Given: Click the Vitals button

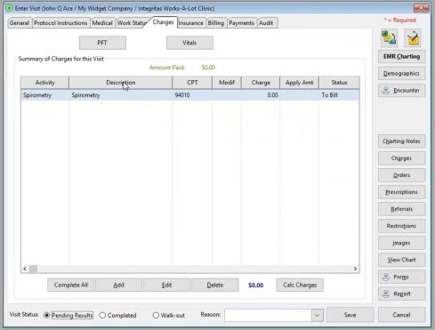Looking at the screenshot, I should pyautogui.click(x=189, y=43).
